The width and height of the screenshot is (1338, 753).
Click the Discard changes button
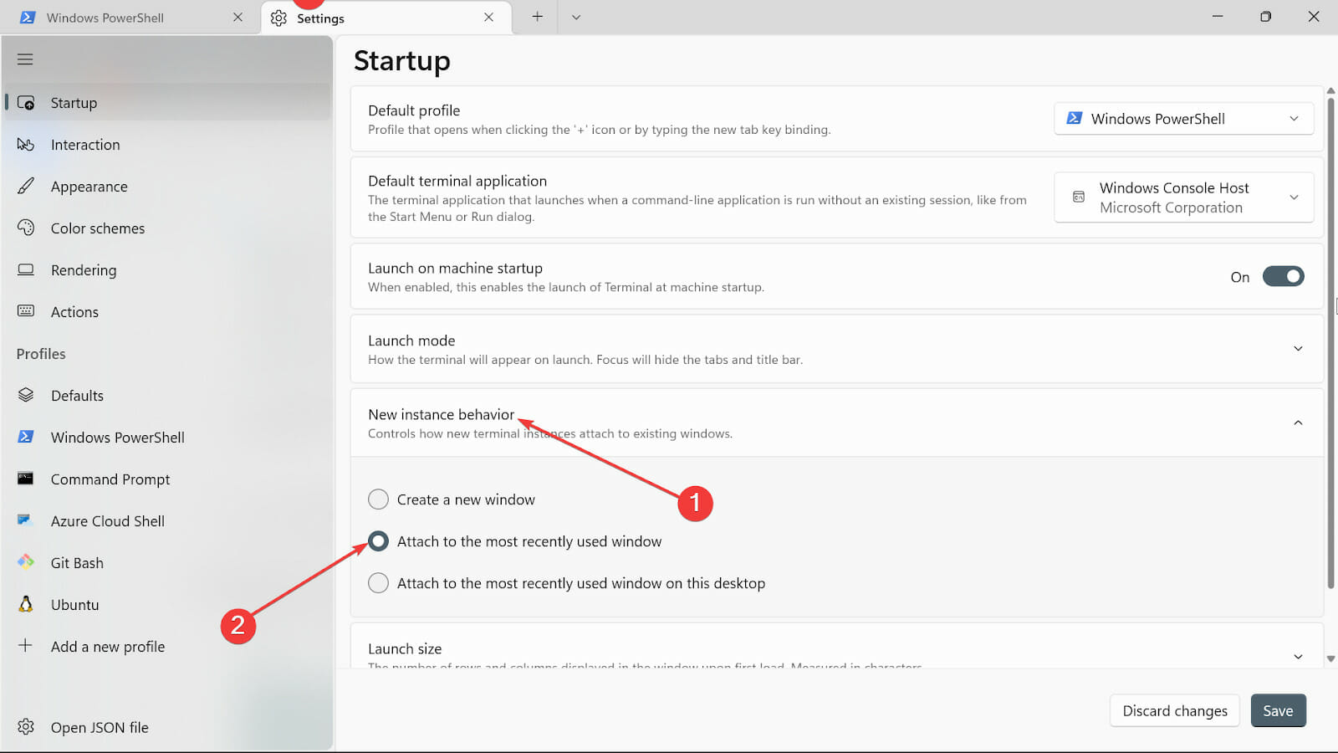pyautogui.click(x=1175, y=710)
